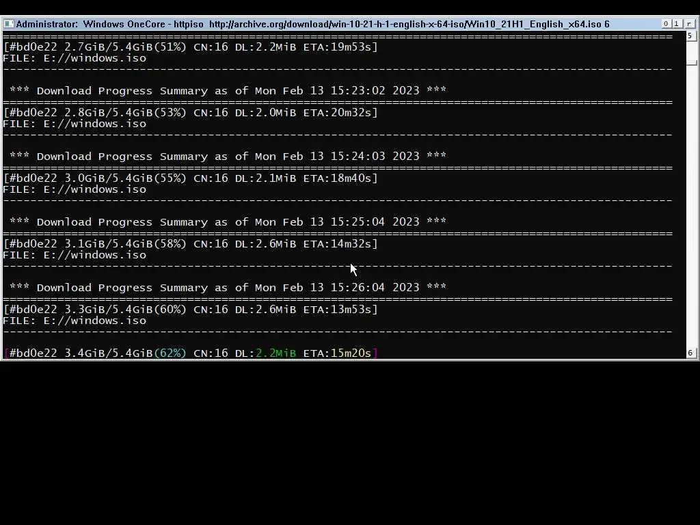This screenshot has width=700, height=525.
Task: Click the summary header timestamped 15:23:02
Action: click(228, 91)
